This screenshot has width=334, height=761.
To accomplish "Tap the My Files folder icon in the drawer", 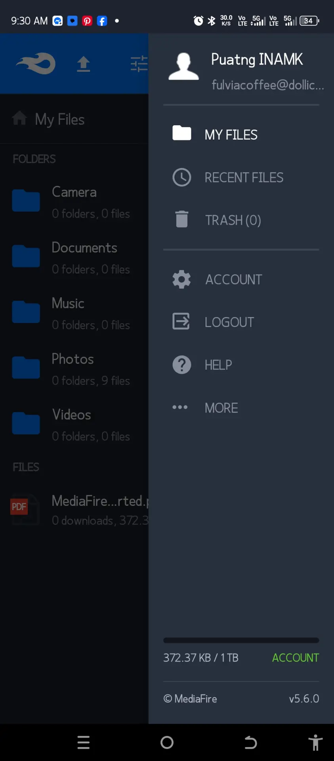I will 182,133.
